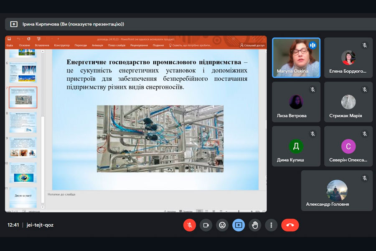Click the Спільний доступ share button
This screenshot has width=376, height=251.
[253, 45]
